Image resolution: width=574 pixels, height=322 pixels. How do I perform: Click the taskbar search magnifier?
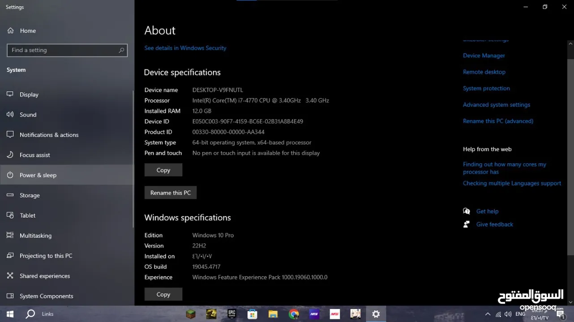[x=30, y=314]
